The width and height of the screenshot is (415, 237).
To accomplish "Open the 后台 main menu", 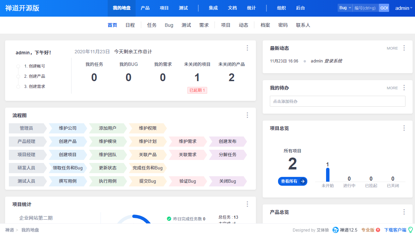I will [301, 8].
